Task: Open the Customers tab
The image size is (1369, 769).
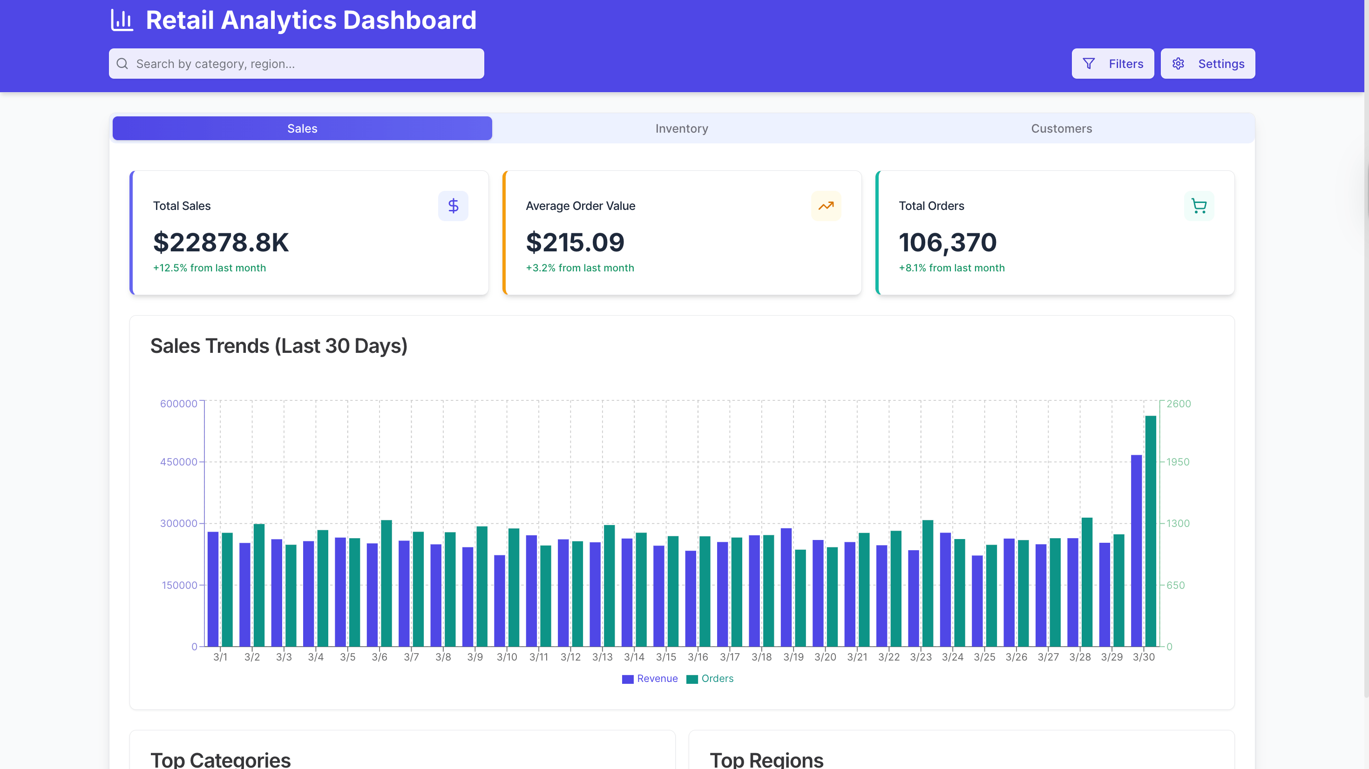Action: click(x=1061, y=128)
